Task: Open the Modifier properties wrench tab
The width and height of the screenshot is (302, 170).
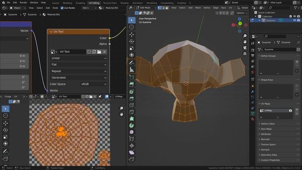Action: 253,92
